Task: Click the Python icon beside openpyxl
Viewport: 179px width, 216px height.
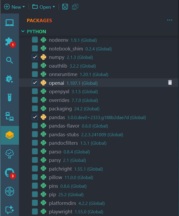Action: (43, 91)
